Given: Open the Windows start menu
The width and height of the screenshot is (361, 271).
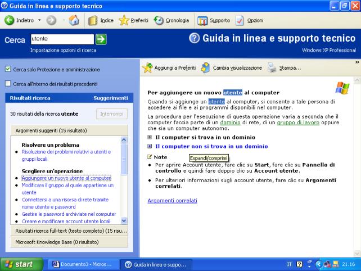Looking at the screenshot, I should pyautogui.click(x=21, y=264).
